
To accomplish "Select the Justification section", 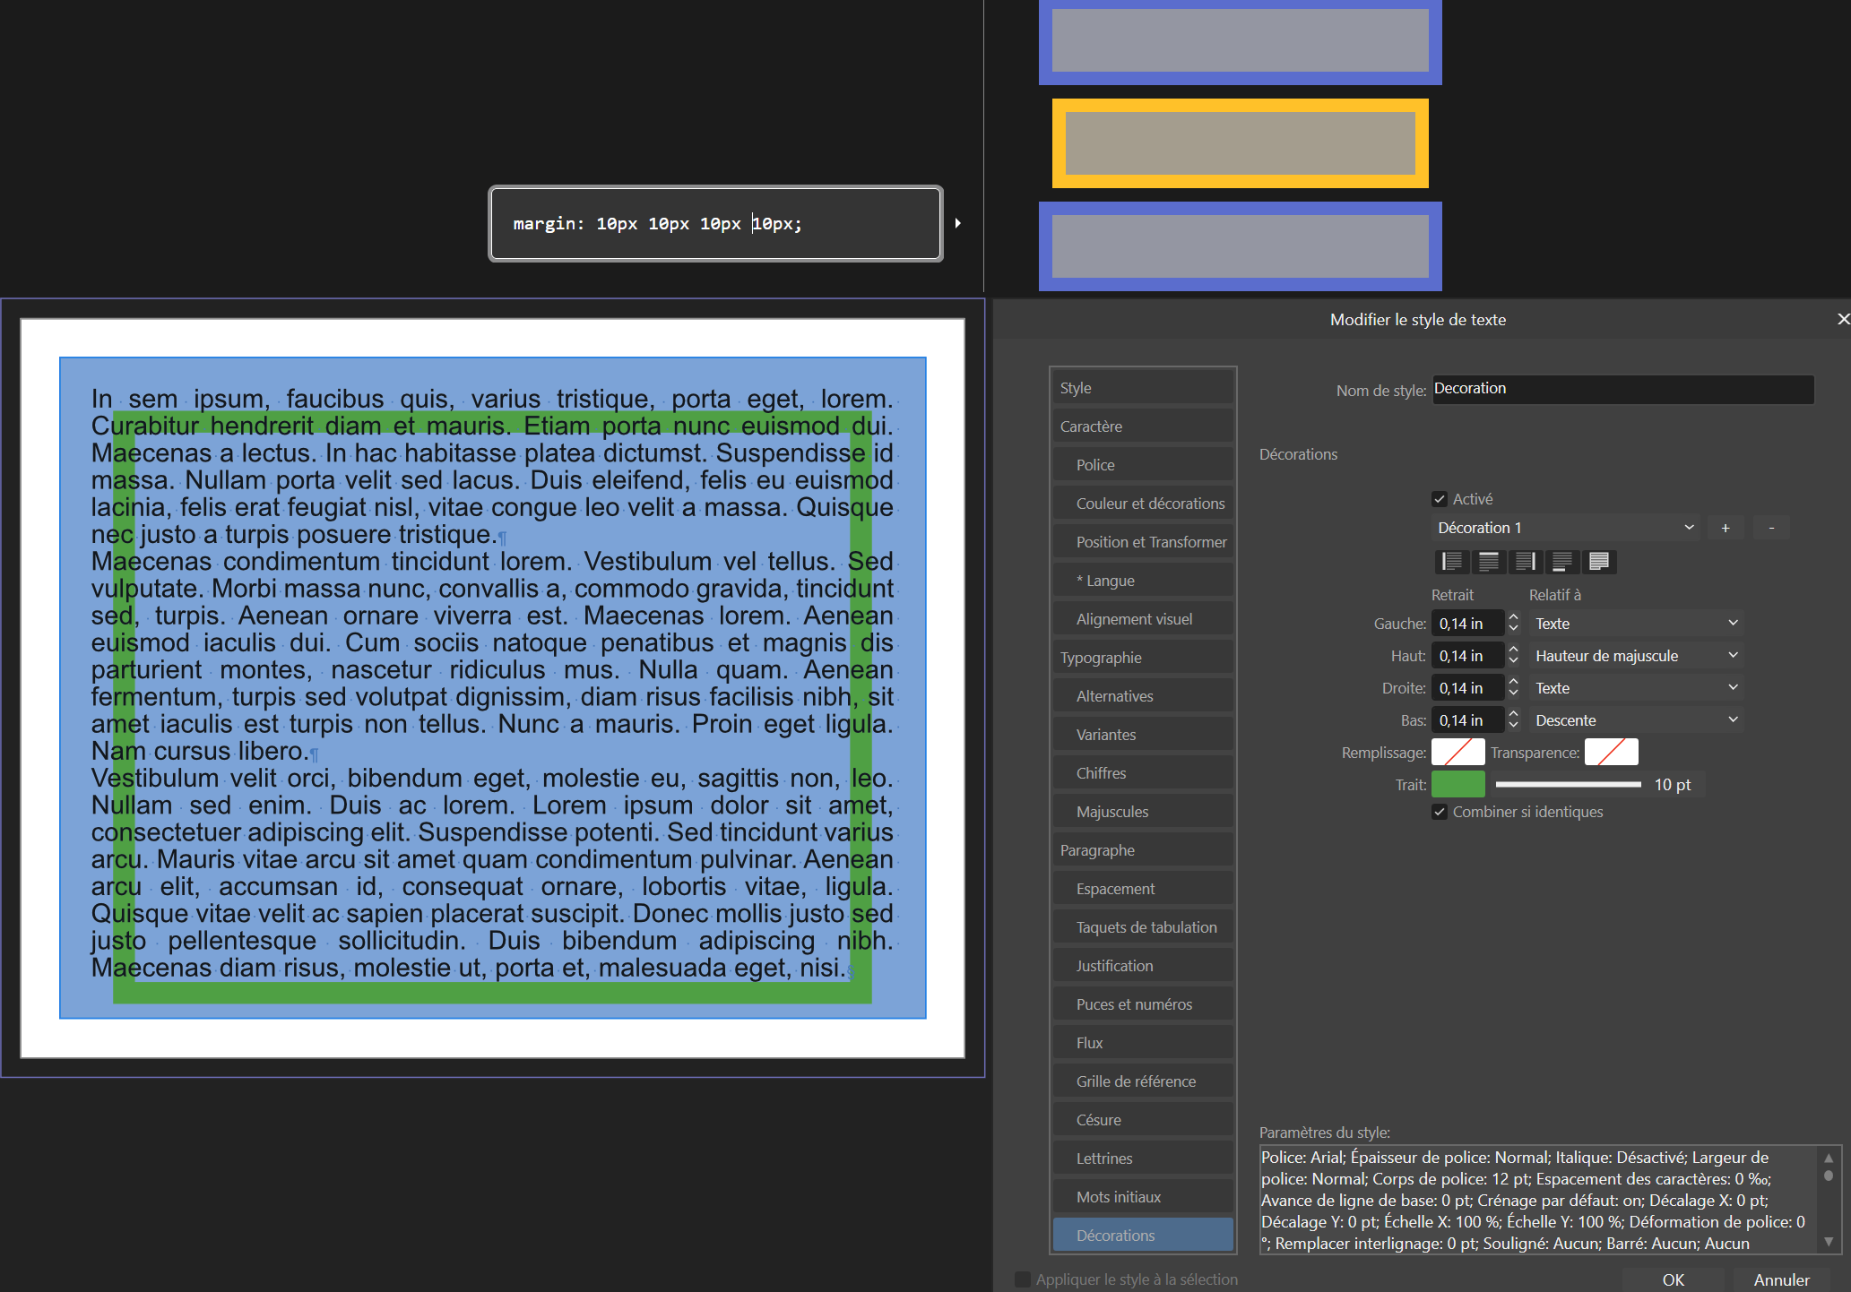I will coord(1143,966).
